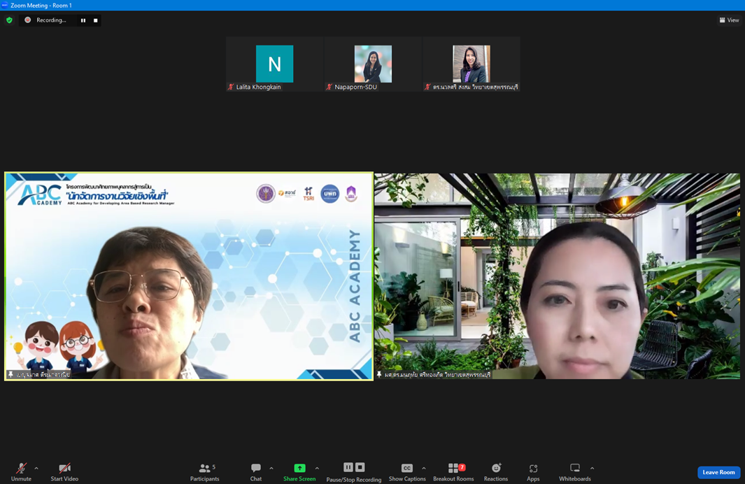Open the Apps panel

click(x=533, y=470)
